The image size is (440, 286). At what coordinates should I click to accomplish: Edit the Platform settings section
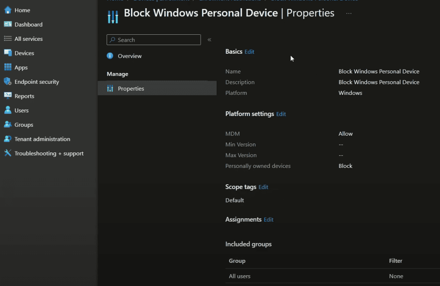tap(281, 114)
